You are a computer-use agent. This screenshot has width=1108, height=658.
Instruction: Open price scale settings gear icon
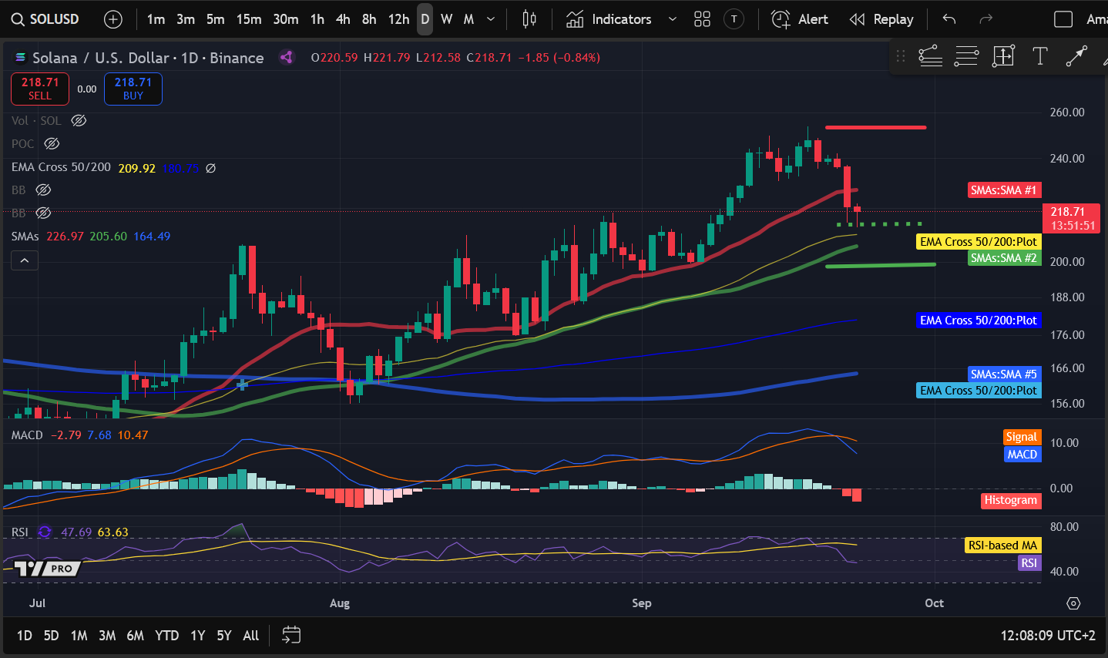[1073, 603]
